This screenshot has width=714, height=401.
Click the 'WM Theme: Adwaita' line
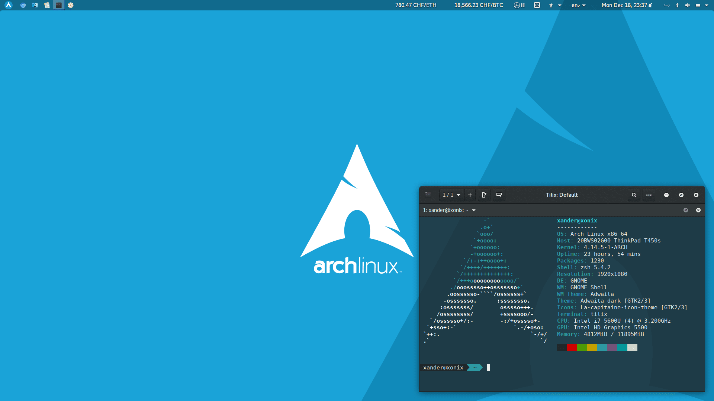point(585,294)
